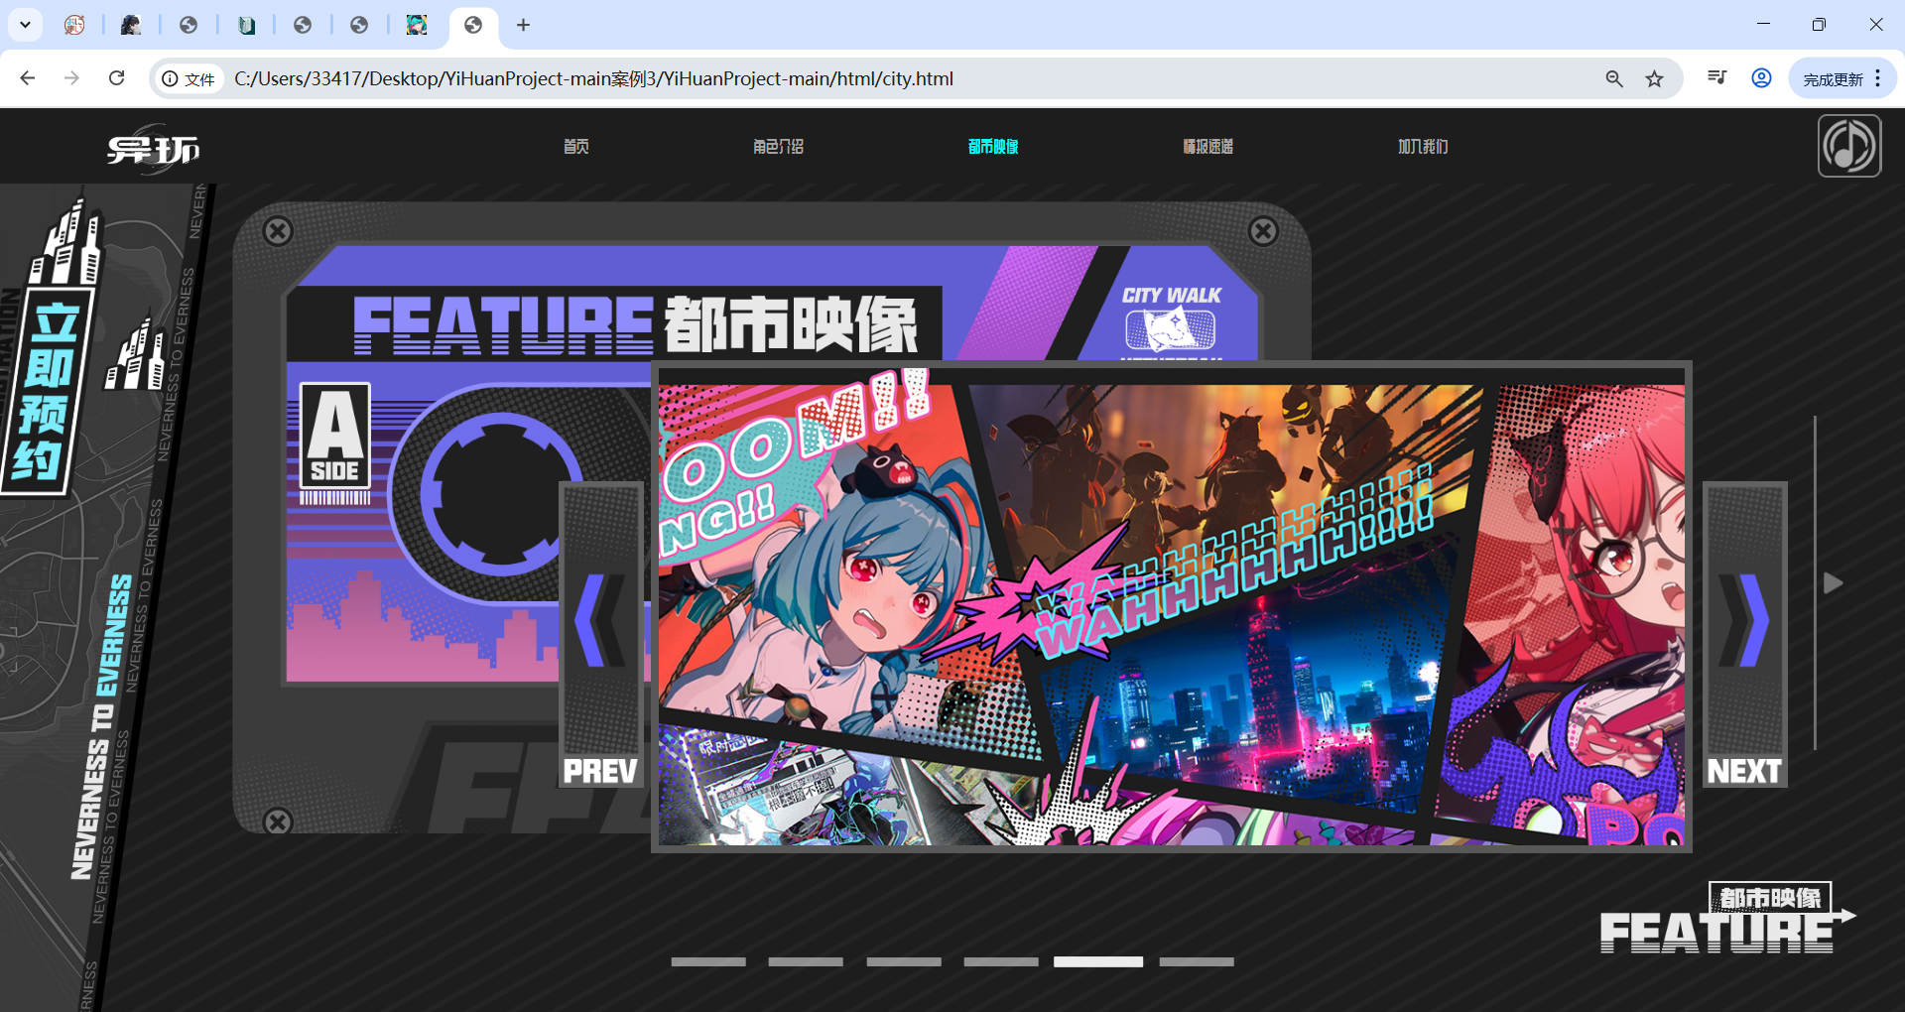
Task: Bookmark this page with the star
Action: 1654,78
